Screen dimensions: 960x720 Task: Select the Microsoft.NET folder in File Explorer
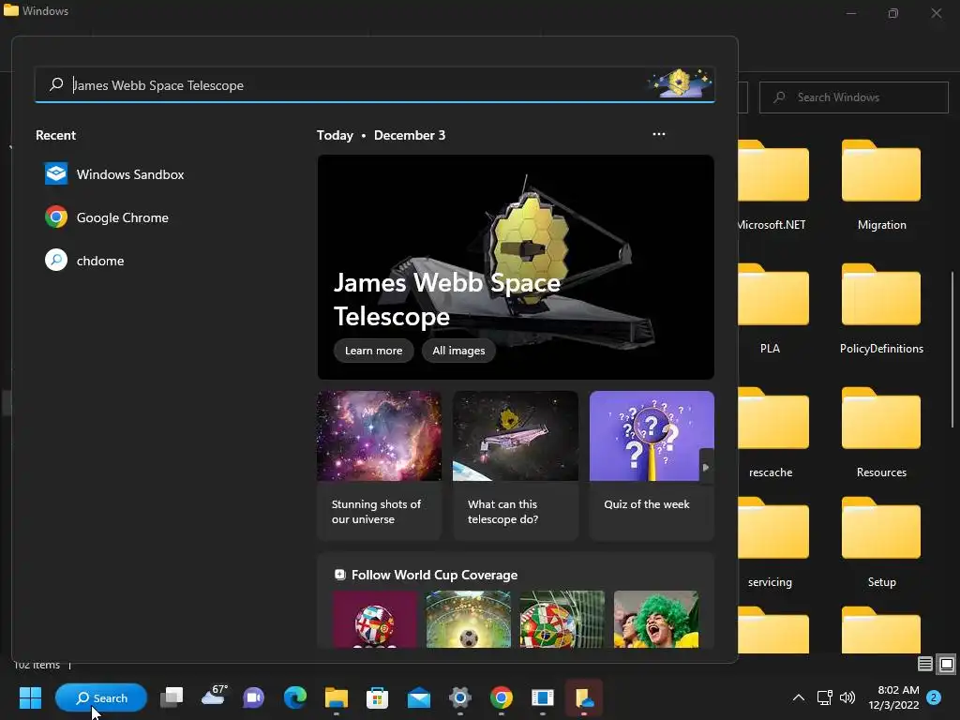tap(772, 186)
